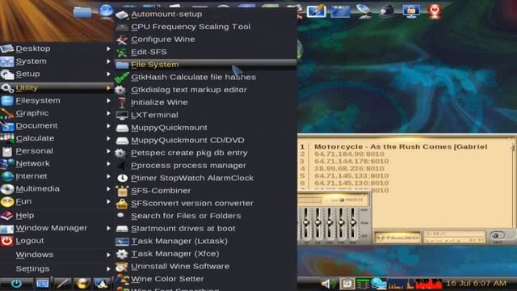Expand the Calculate submenu

[x=57, y=138]
